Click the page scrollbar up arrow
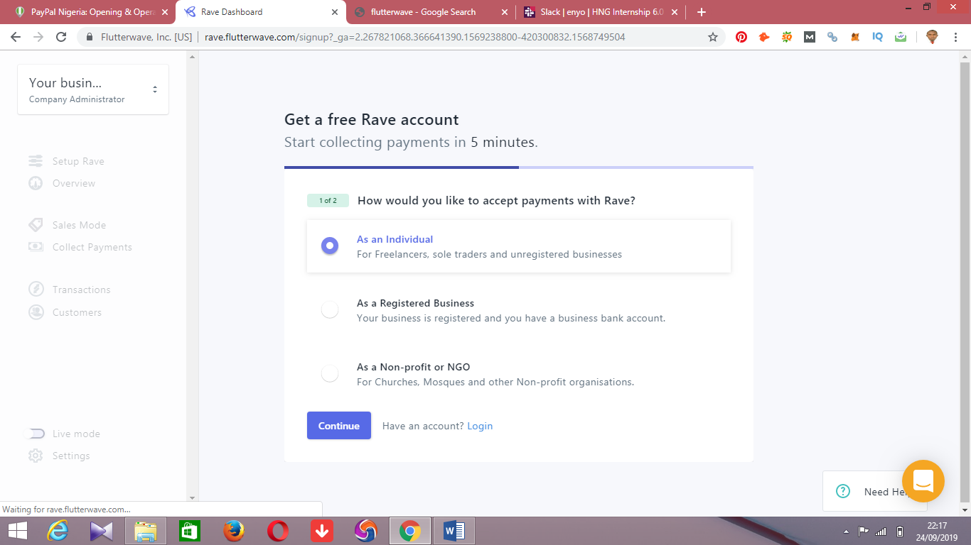Image resolution: width=971 pixels, height=545 pixels. (x=965, y=57)
